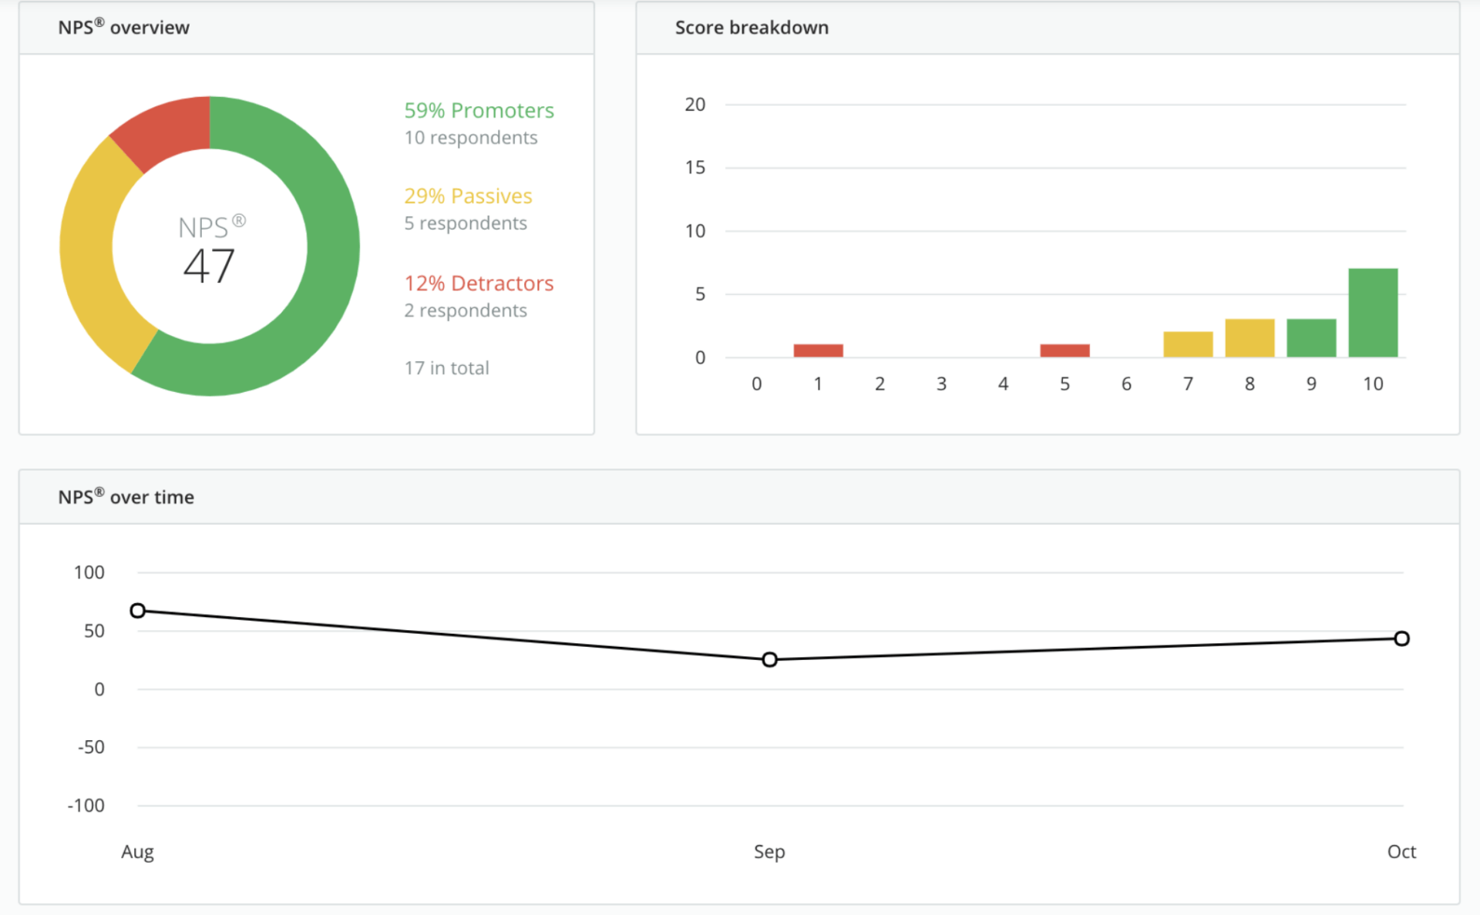Click the green bar for score 9
The width and height of the screenshot is (1480, 915).
click(x=1311, y=338)
